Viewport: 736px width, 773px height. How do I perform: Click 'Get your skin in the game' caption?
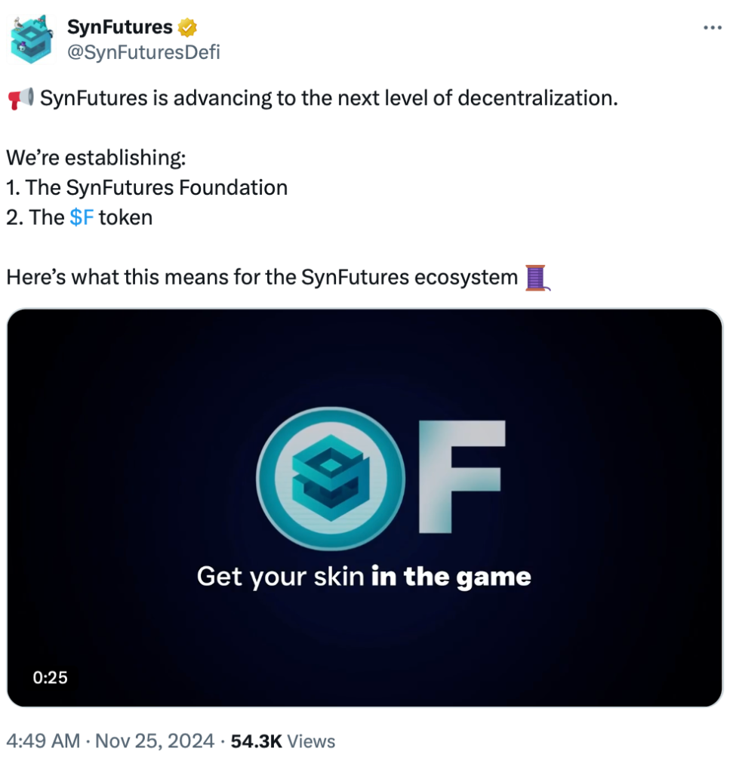click(364, 577)
